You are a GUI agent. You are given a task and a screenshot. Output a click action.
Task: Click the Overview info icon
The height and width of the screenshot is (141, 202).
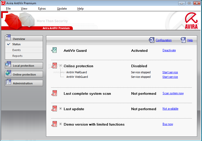[x=8, y=37]
